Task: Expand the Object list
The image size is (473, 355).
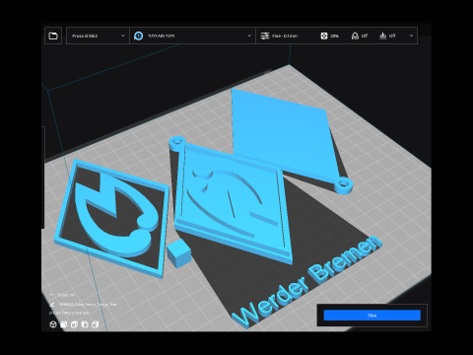Action: pos(62,295)
